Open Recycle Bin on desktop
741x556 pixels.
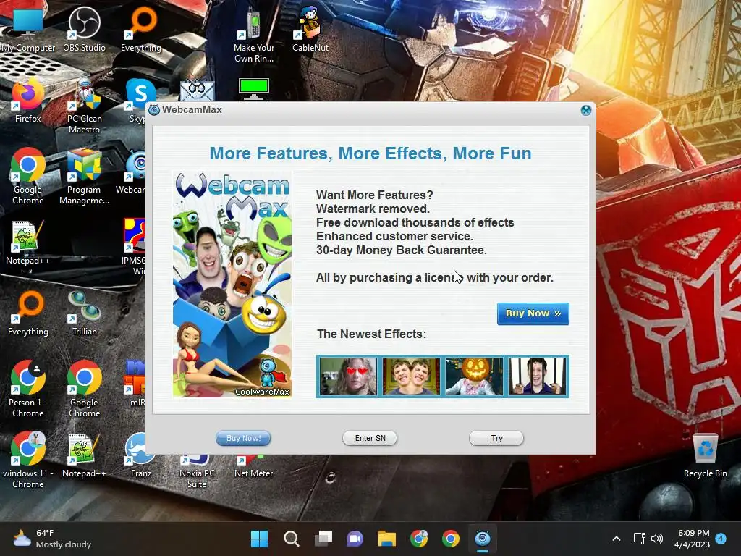coord(705,455)
